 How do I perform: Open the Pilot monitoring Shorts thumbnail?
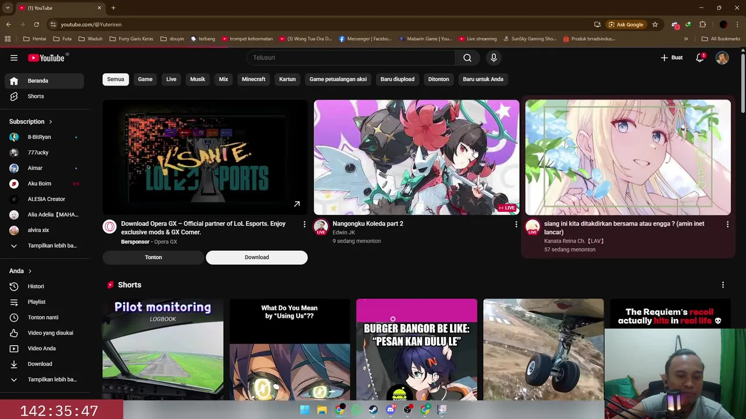163,349
